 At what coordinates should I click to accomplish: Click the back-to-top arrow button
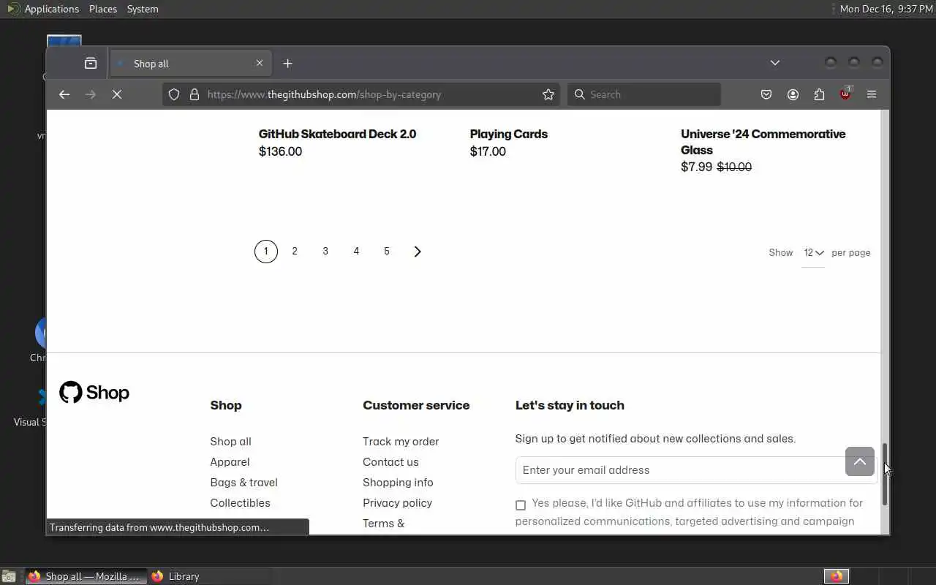tap(860, 461)
